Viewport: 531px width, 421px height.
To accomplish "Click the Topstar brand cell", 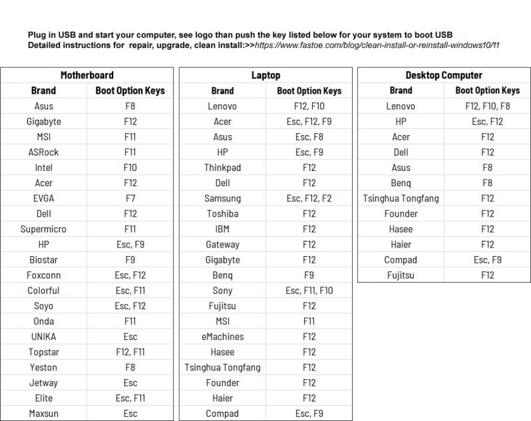I will (44, 352).
